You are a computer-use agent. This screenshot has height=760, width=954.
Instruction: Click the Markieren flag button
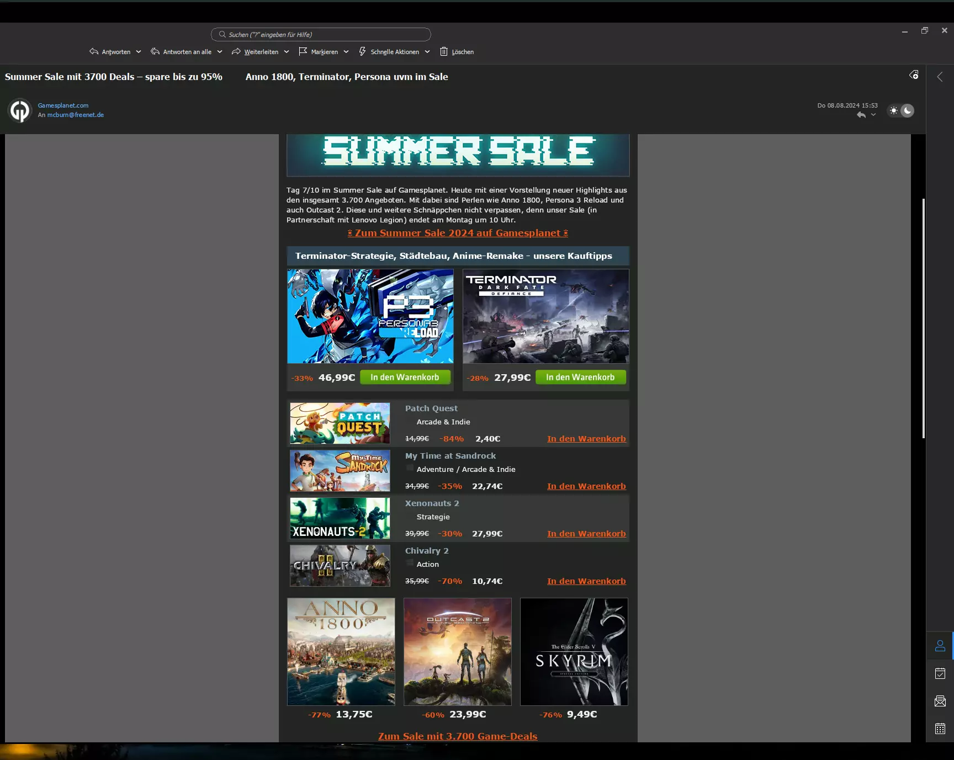tap(318, 52)
